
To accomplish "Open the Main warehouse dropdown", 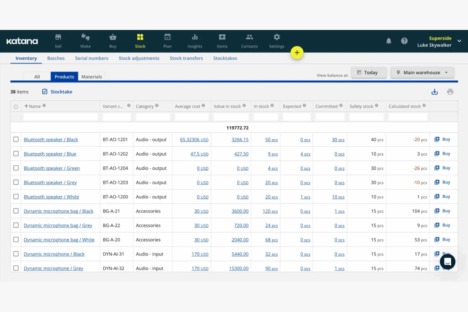I will (422, 72).
